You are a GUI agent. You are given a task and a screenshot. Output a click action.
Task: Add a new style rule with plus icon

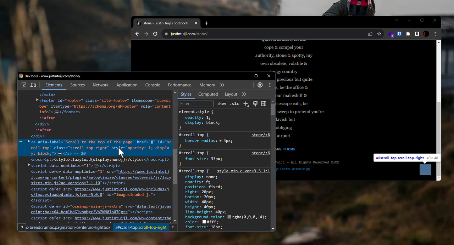tap(245, 104)
